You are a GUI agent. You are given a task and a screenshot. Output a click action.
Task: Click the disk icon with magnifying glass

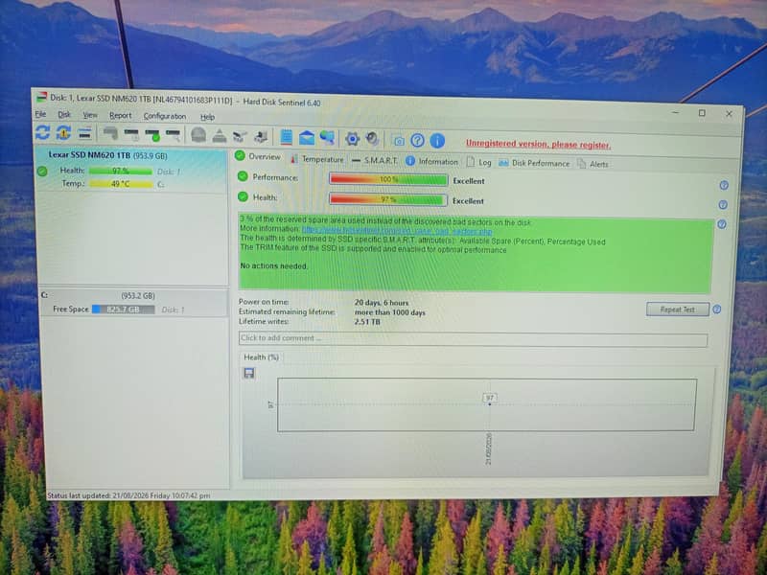(x=174, y=135)
